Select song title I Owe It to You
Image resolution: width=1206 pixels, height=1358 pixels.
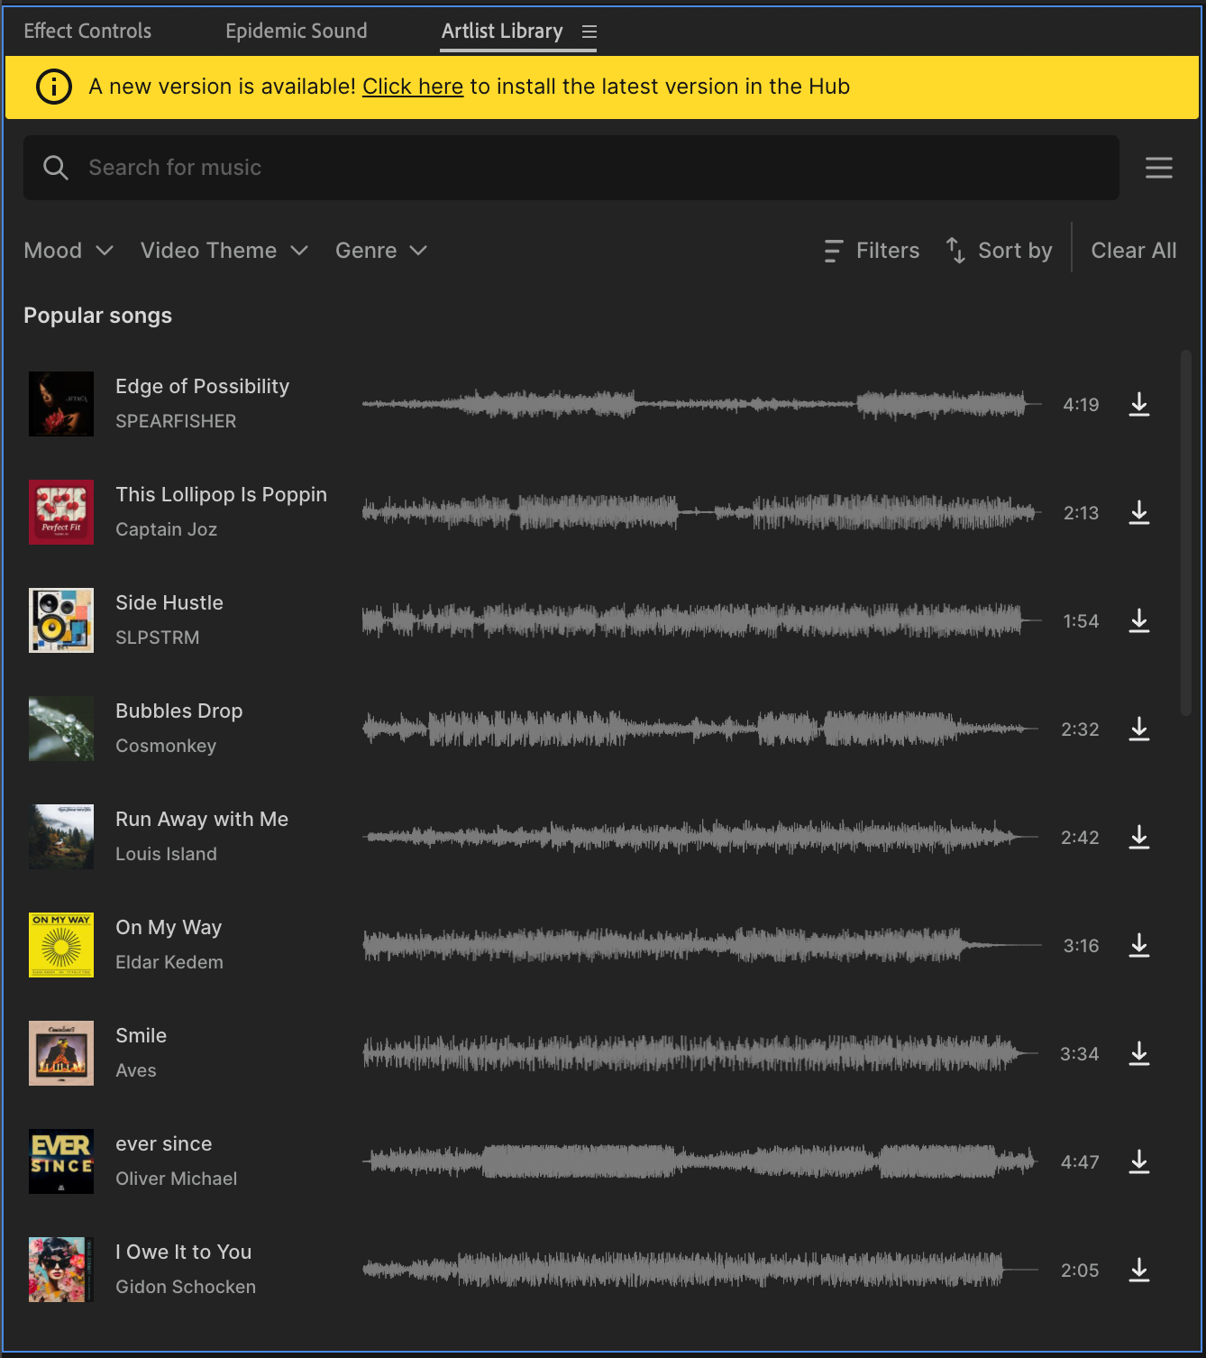point(184,1252)
